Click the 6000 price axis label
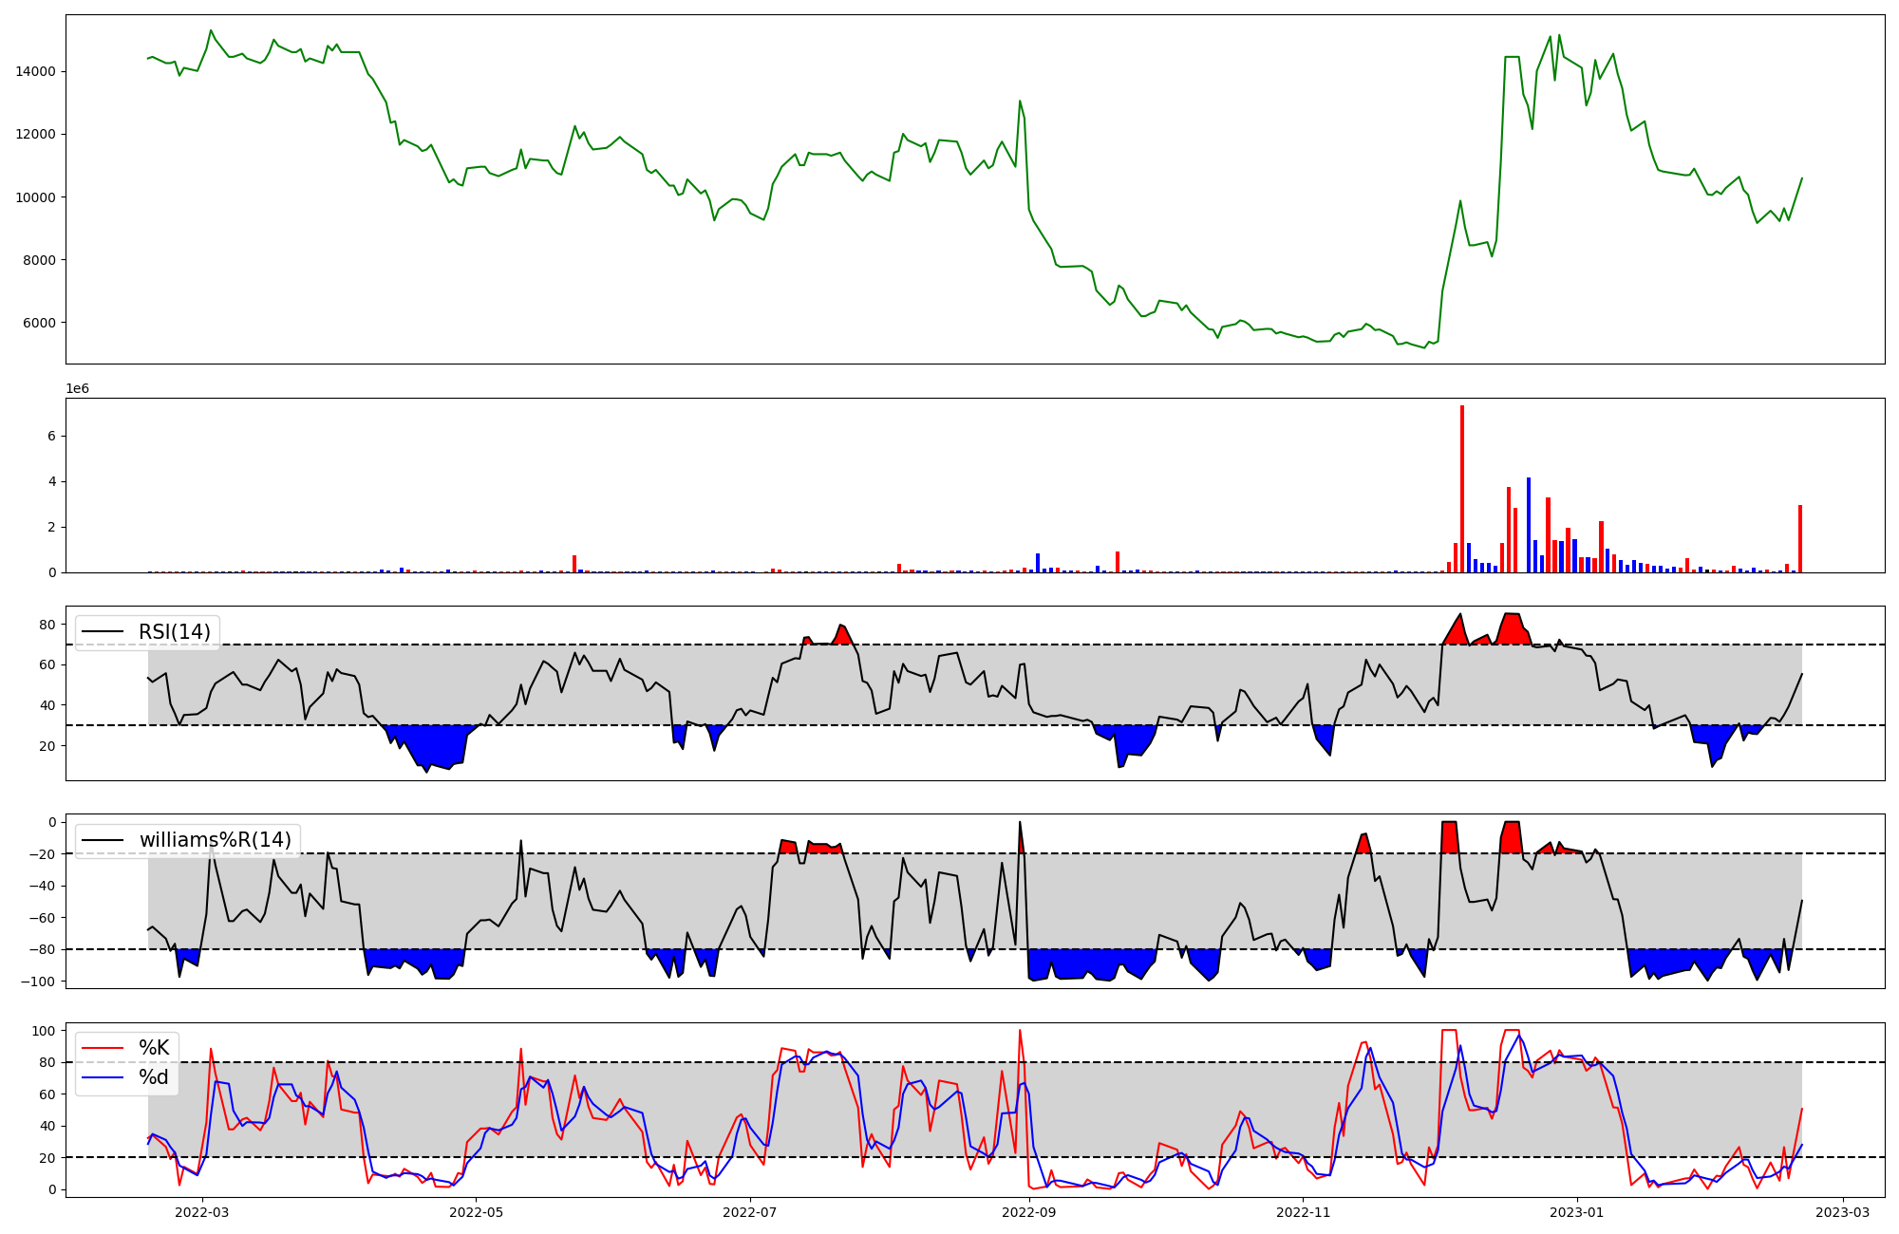Image resolution: width=1899 pixels, height=1234 pixels. pos(39,323)
